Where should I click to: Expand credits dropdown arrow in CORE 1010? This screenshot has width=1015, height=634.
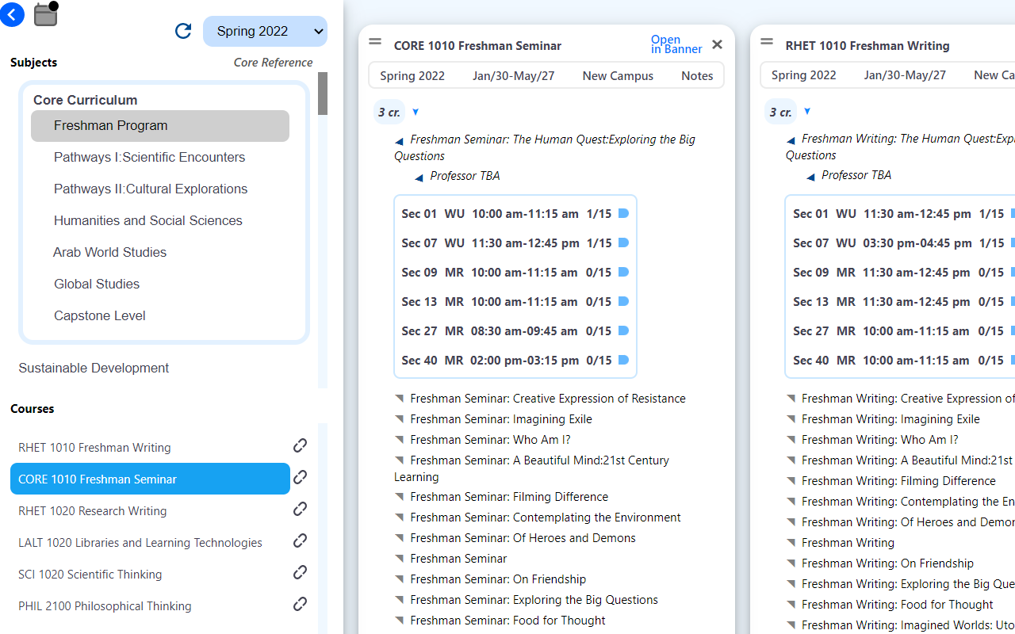coord(416,112)
